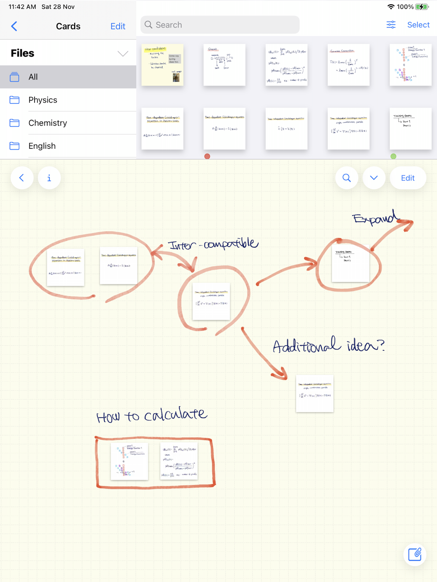Viewport: 437px width, 582px height.
Task: Click the 'Inter-compatible' handwritten note
Action: coord(213,244)
